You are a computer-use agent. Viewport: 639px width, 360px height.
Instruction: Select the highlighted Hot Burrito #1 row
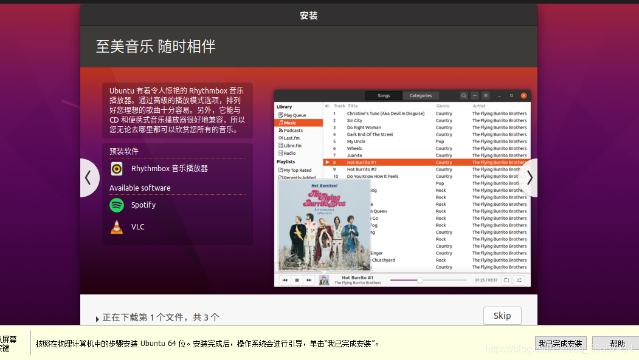(427, 162)
